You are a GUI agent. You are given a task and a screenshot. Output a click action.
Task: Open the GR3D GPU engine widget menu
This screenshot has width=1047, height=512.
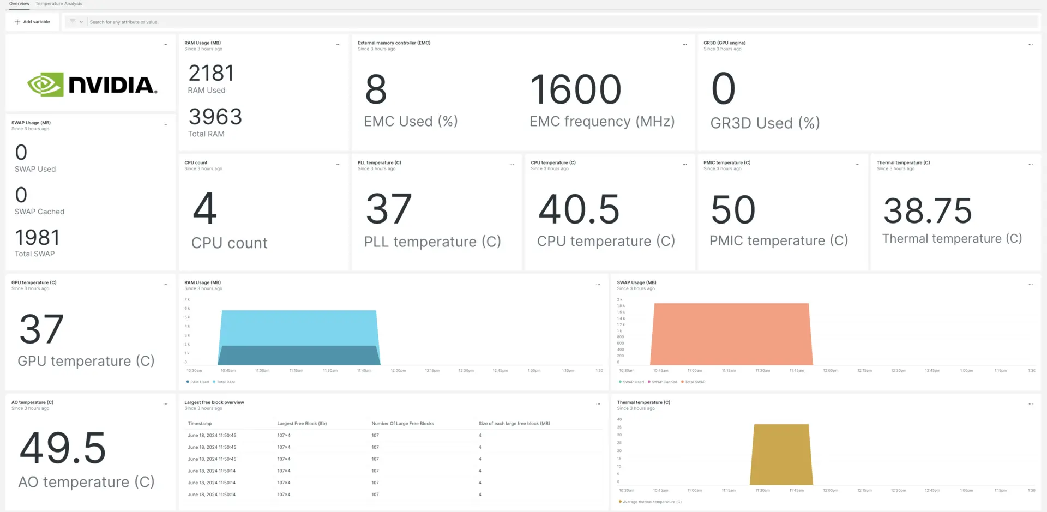1030,44
